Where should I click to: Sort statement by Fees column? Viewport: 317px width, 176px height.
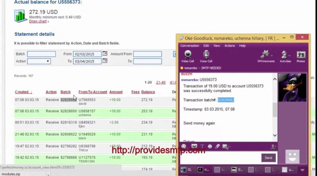pyautogui.click(x=135, y=92)
